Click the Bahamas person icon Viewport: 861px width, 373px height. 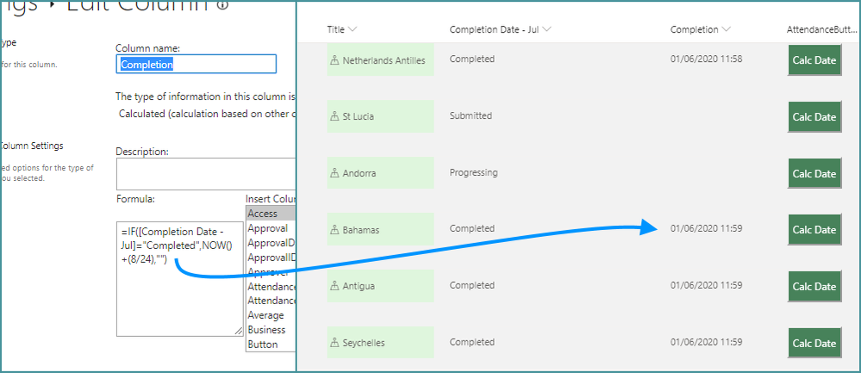(334, 230)
